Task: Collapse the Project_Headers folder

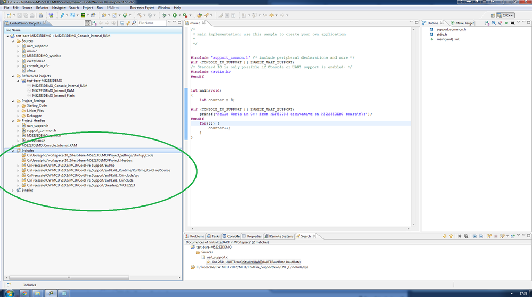Action: tap(13, 121)
